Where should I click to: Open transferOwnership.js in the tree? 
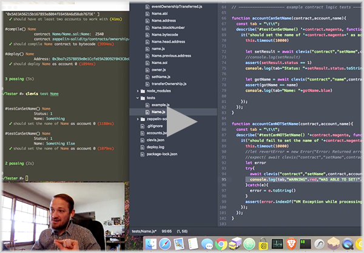tap(169, 84)
